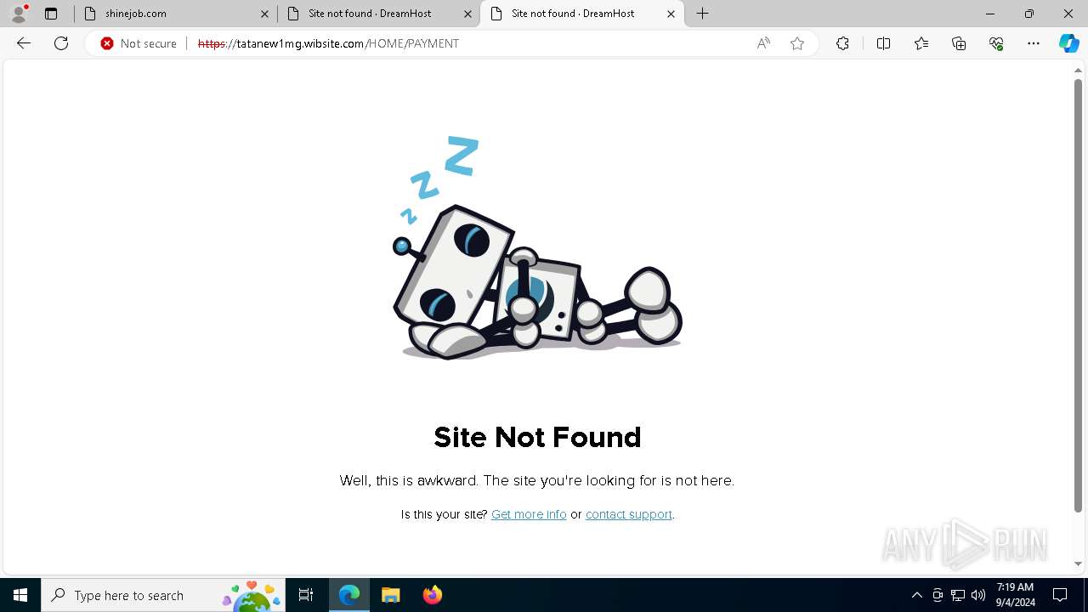Open Task View on the taskbar
The height and width of the screenshot is (612, 1088).
(306, 595)
